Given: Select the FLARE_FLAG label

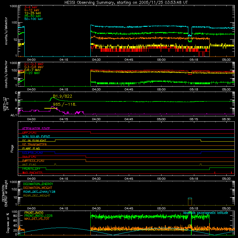Looking at the screenshot, I should click(31, 148).
